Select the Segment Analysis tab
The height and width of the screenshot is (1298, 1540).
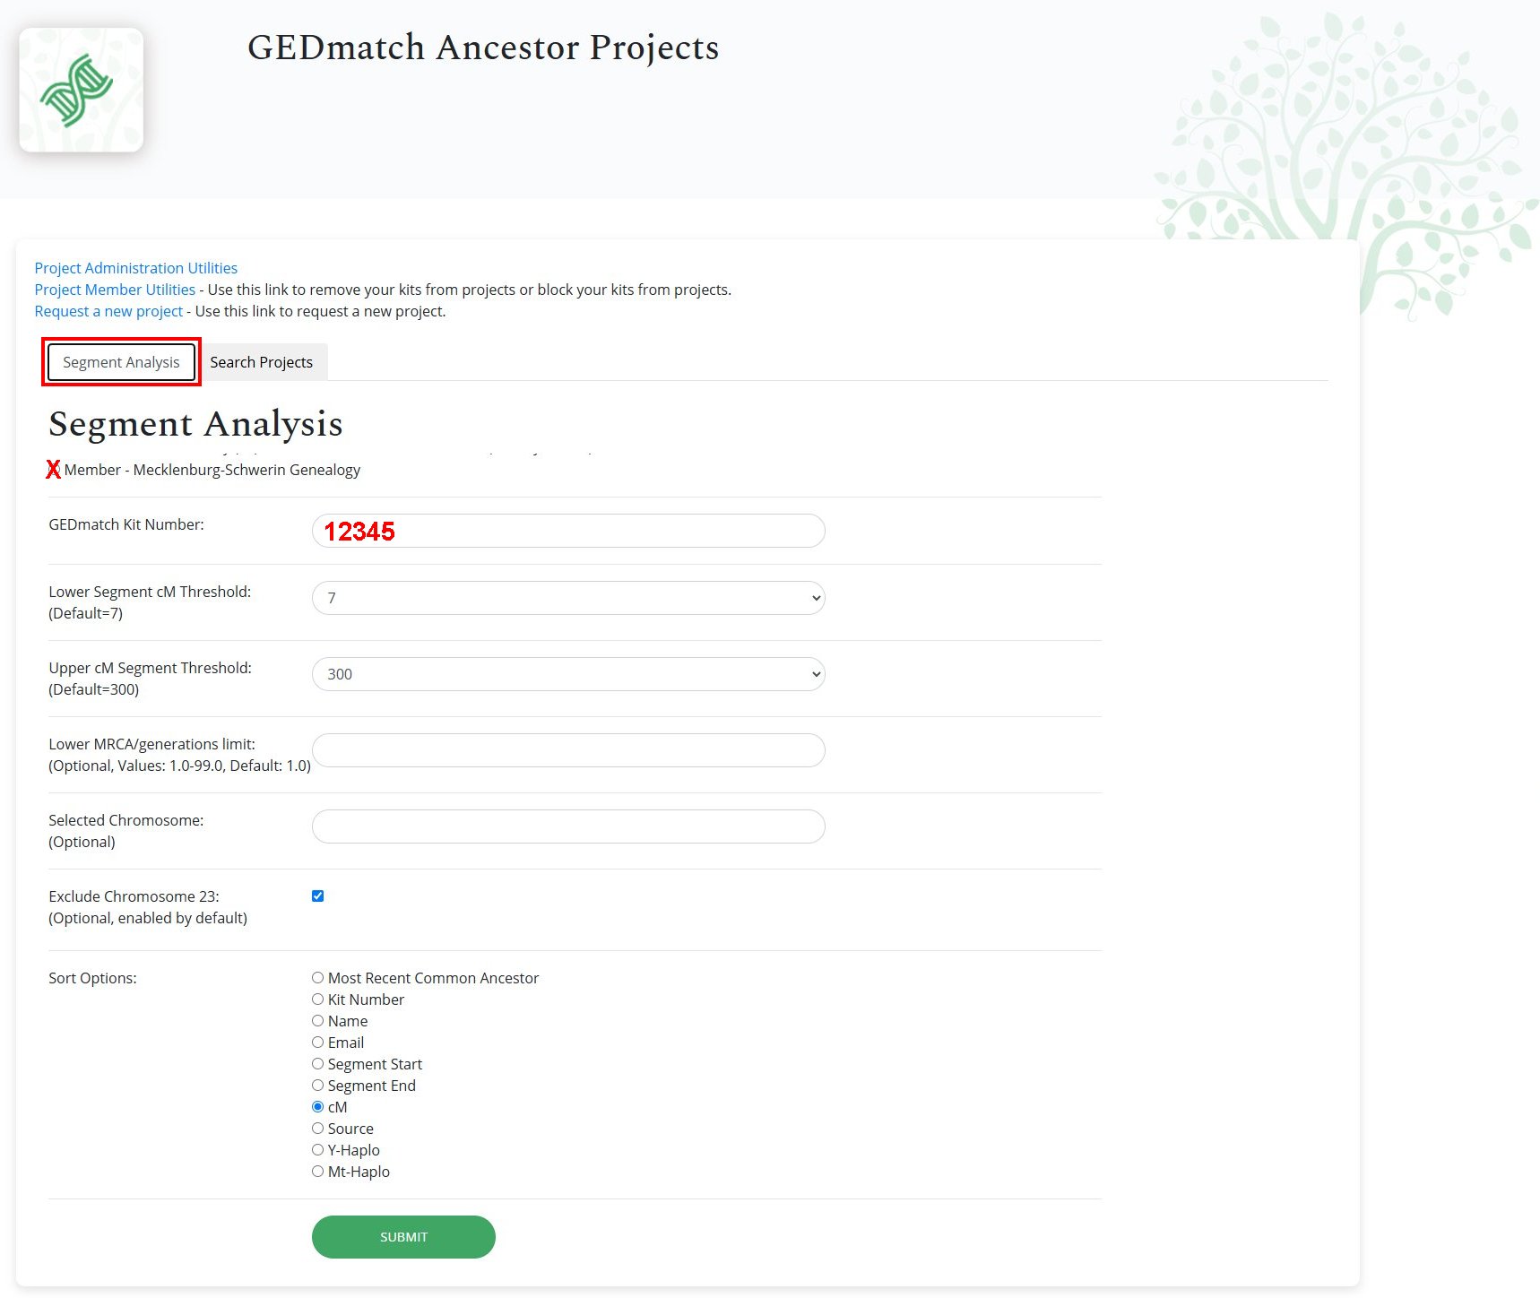click(x=120, y=362)
